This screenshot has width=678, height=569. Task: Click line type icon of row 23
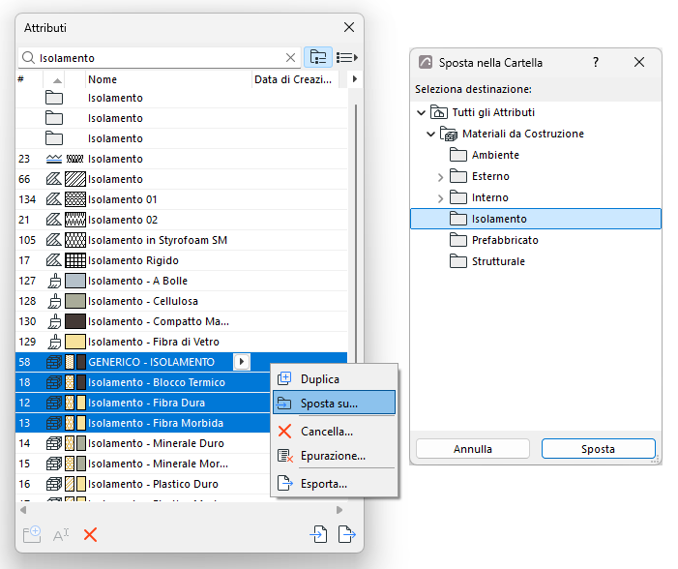pyautogui.click(x=54, y=159)
